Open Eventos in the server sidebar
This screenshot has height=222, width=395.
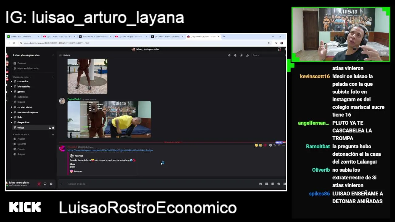pos(22,63)
